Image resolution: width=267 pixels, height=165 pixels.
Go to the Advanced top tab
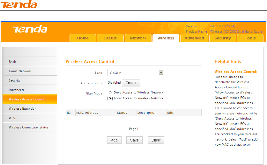pyautogui.click(x=194, y=38)
